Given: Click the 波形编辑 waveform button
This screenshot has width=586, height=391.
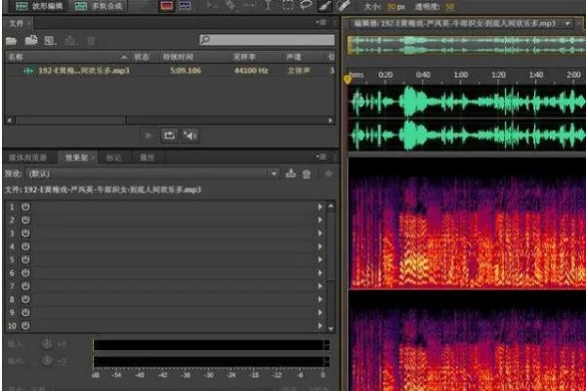Looking at the screenshot, I should coord(37,6).
